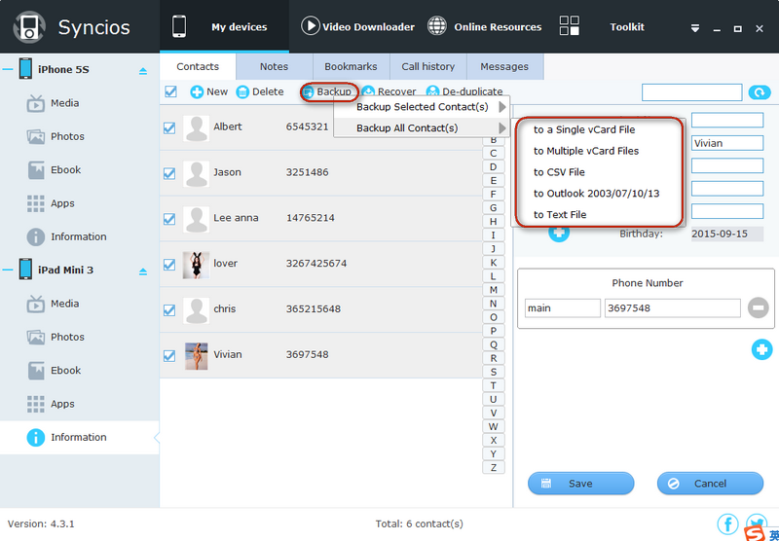The height and width of the screenshot is (541, 779).
Task: Click the Recover toolbar button
Action: coord(389,91)
